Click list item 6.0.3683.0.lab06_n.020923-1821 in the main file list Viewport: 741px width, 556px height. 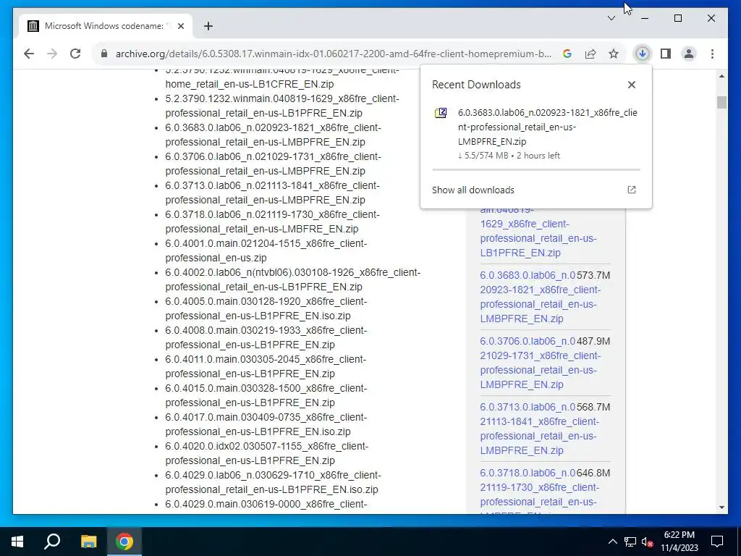pos(273,135)
